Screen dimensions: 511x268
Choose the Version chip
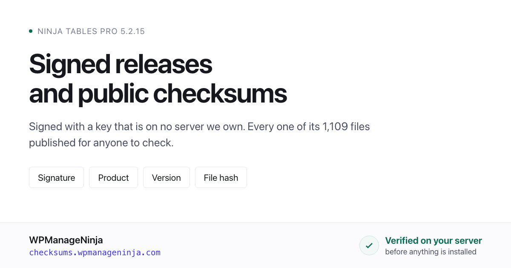[167, 177]
